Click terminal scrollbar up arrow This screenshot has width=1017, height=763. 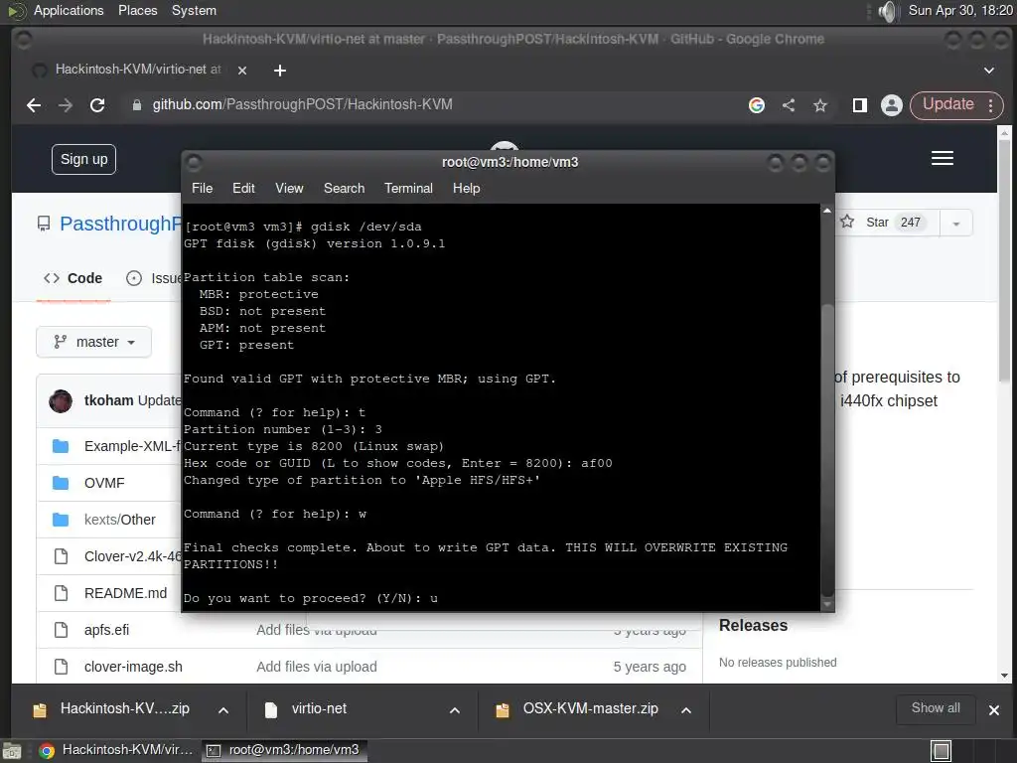coord(827,211)
